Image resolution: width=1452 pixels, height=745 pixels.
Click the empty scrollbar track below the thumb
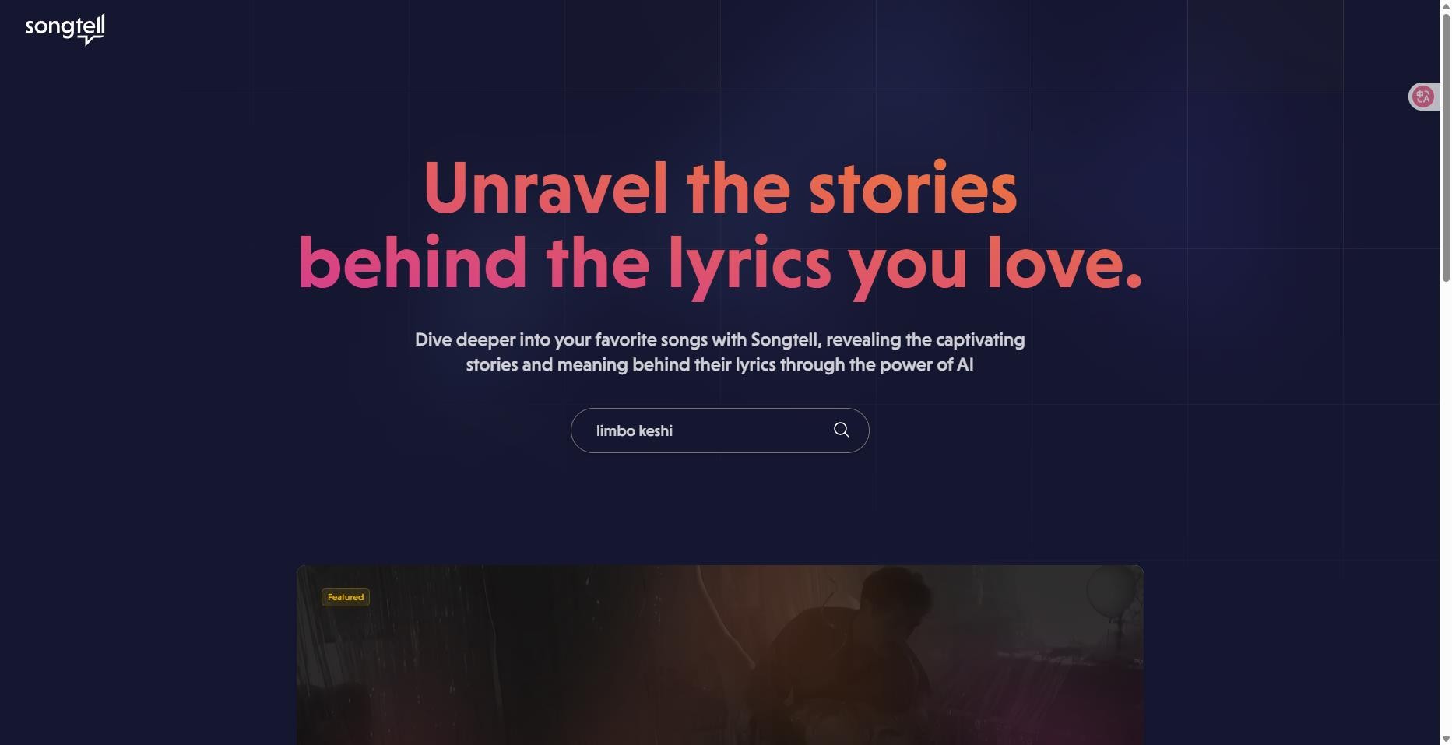pyautogui.click(x=1446, y=506)
